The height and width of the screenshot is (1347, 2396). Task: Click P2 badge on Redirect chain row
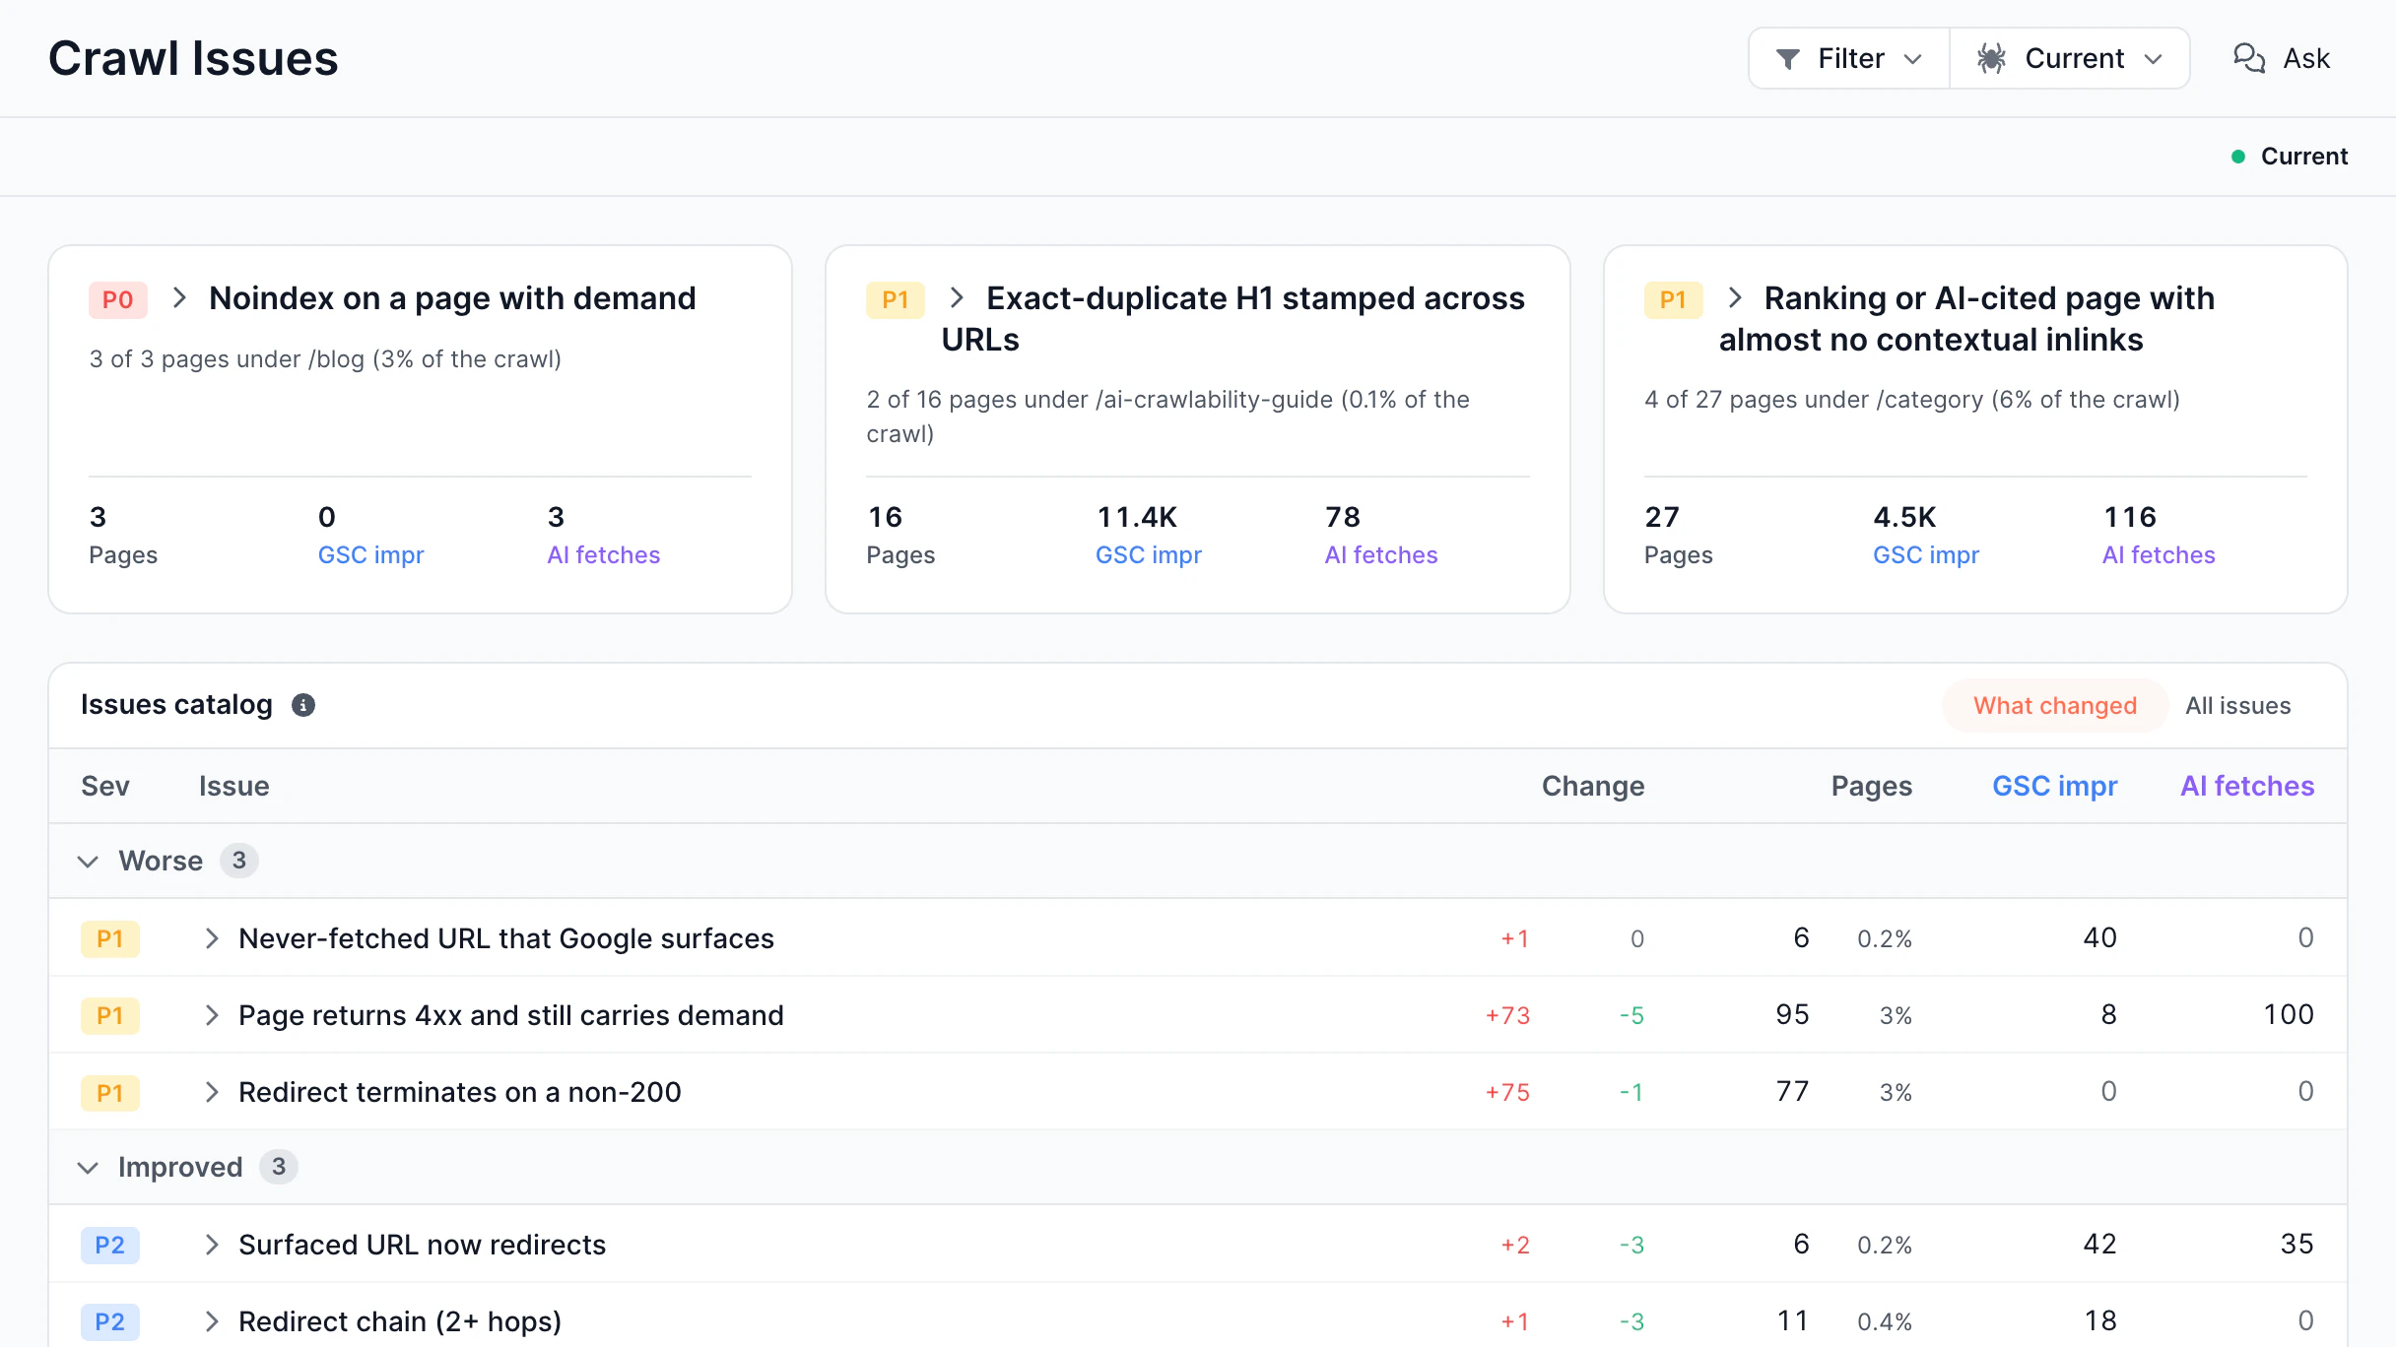(x=110, y=1321)
